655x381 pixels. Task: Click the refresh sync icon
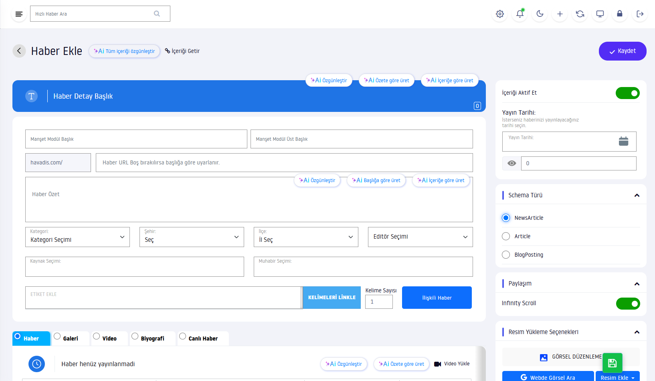pos(580,14)
